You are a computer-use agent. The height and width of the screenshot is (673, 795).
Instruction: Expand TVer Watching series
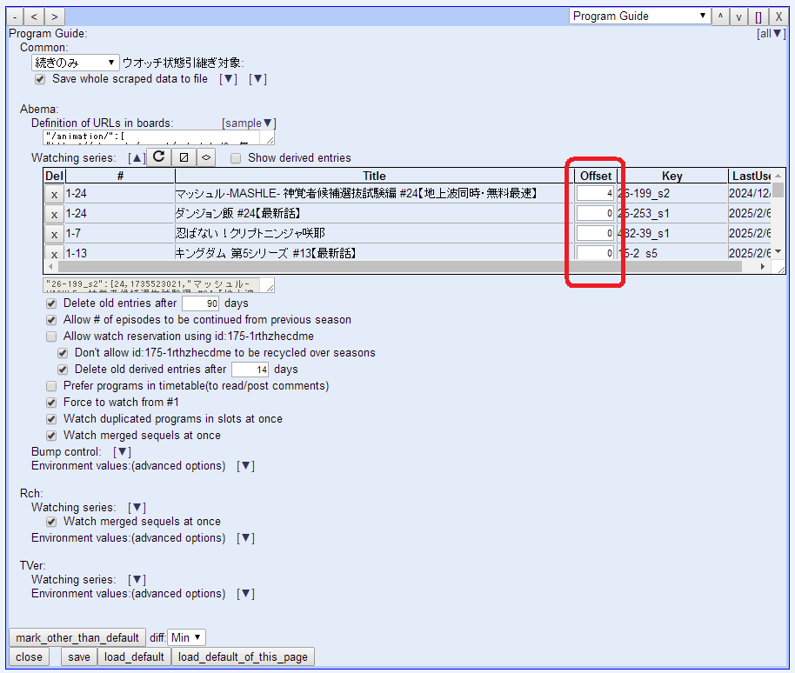click(x=137, y=579)
